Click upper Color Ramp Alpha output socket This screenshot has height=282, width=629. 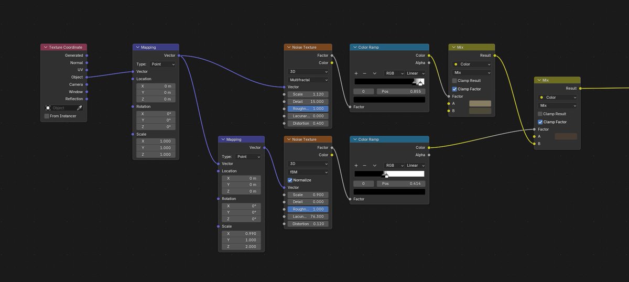(x=429, y=62)
